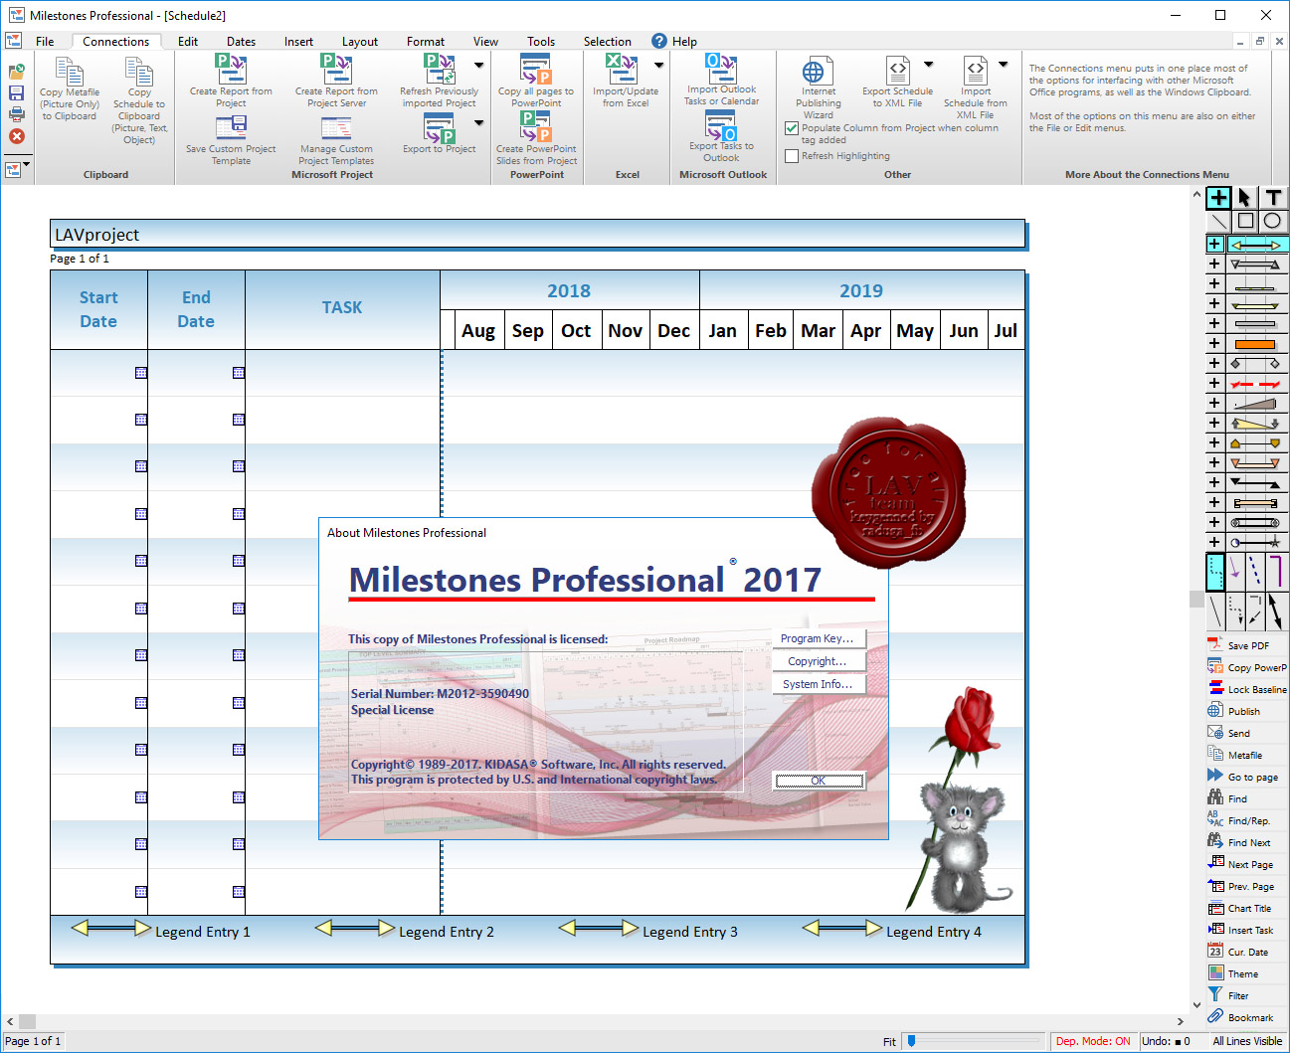1290x1053 pixels.
Task: Expand plus button beside red dashed bar
Action: pyautogui.click(x=1214, y=383)
